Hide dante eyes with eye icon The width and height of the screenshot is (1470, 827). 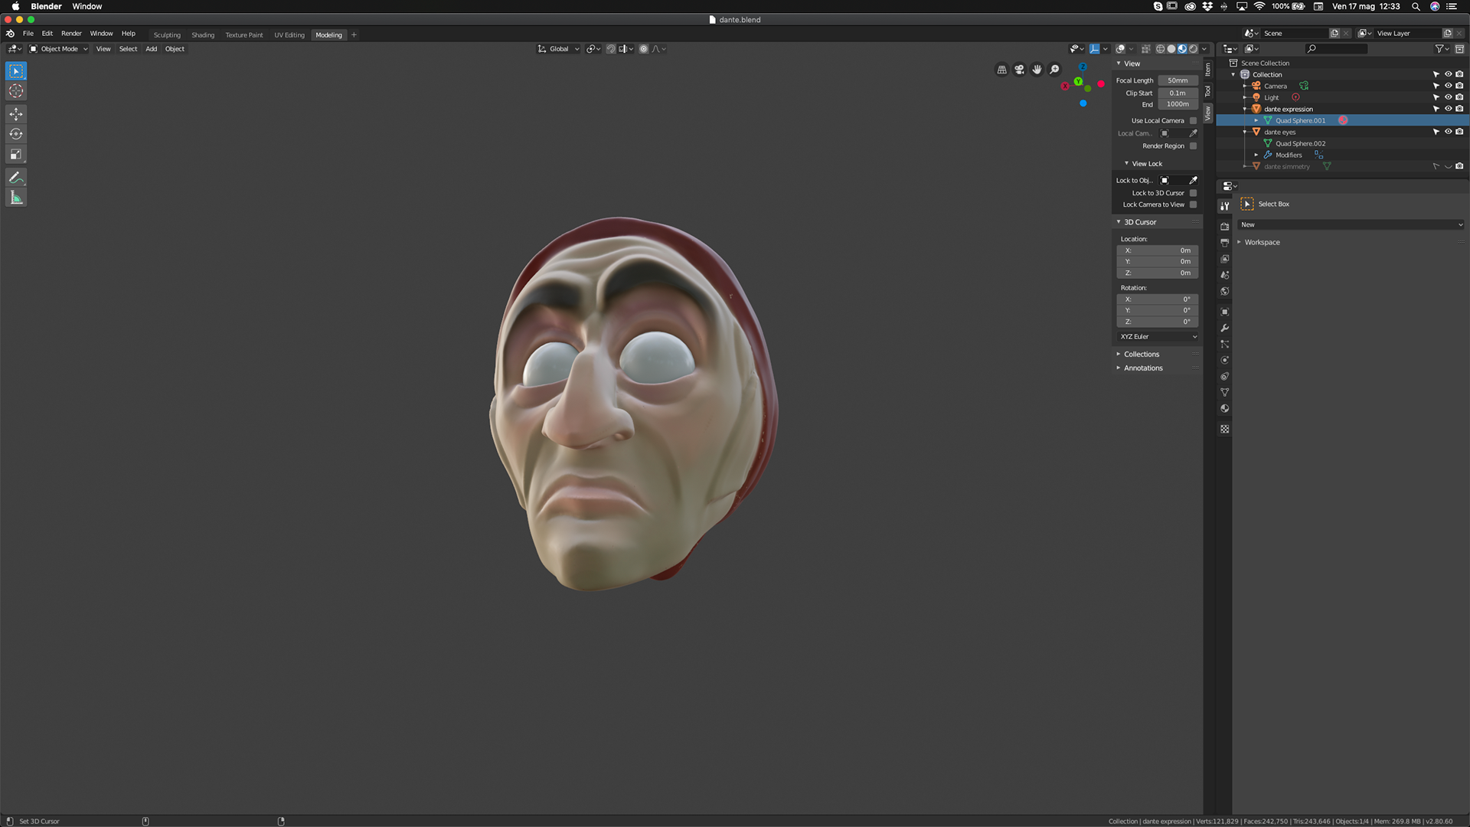pos(1448,132)
